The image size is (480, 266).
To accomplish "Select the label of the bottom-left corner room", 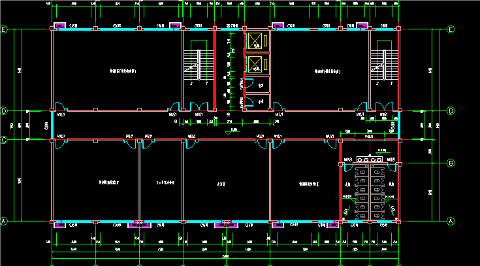I will click(108, 182).
